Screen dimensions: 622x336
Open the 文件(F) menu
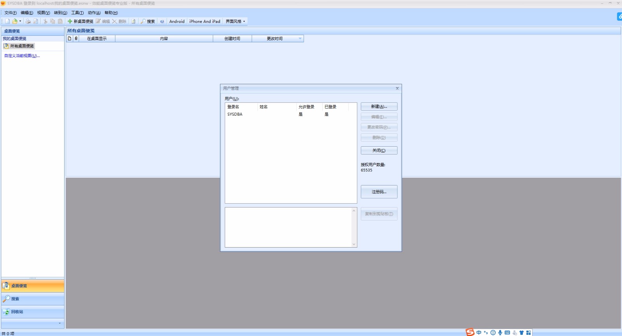click(10, 13)
